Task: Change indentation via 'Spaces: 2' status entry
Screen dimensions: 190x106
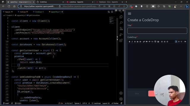Action: [77, 103]
